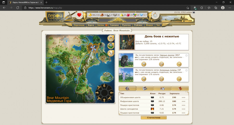Click clan icon in Обсидиановая шахта row

tap(152, 98)
